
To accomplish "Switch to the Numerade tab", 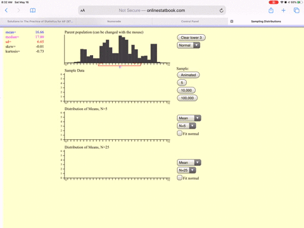I will coord(114,22).
